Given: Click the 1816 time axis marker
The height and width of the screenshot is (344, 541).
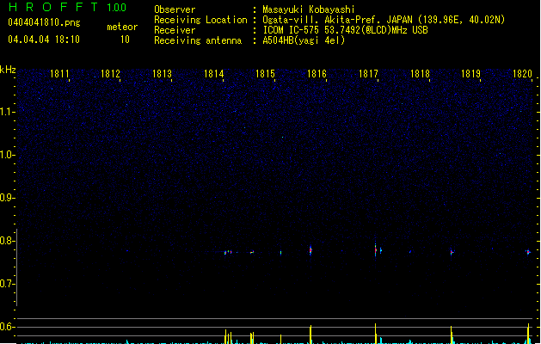Looking at the screenshot, I should pyautogui.click(x=317, y=74).
